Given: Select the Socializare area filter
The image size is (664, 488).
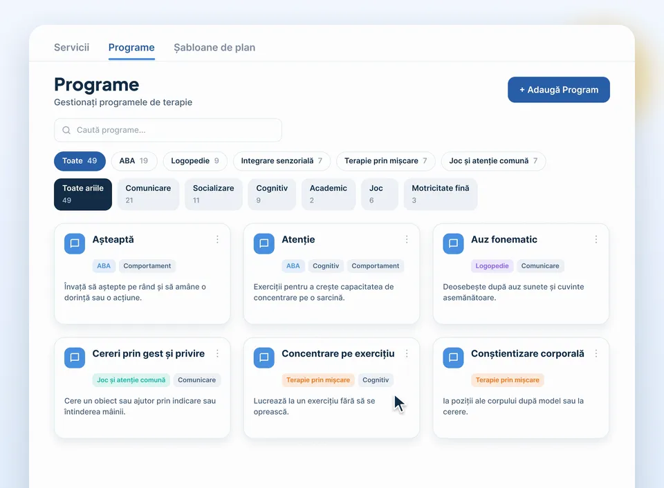Looking at the screenshot, I should (214, 194).
